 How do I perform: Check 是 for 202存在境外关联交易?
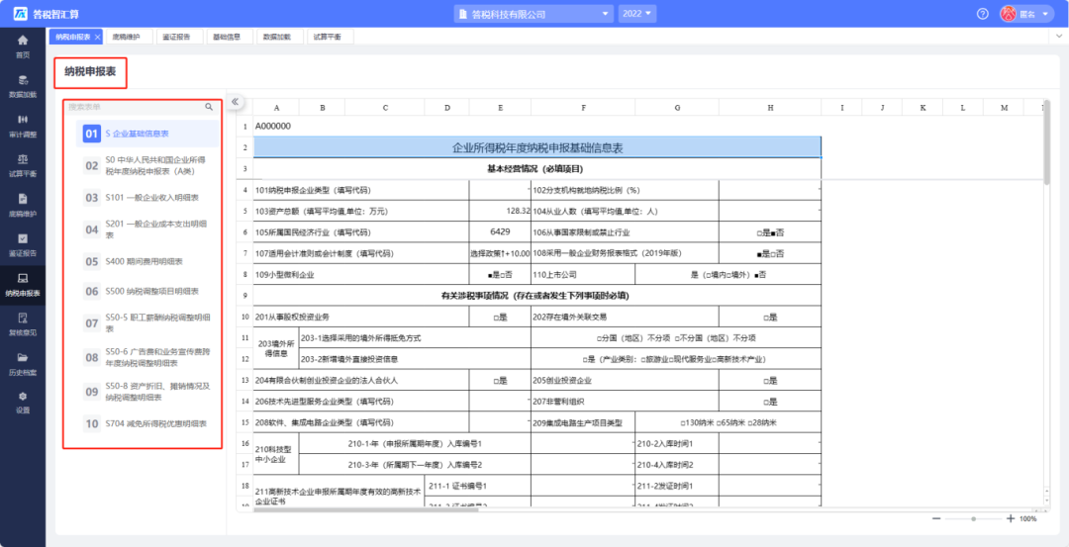(770, 317)
